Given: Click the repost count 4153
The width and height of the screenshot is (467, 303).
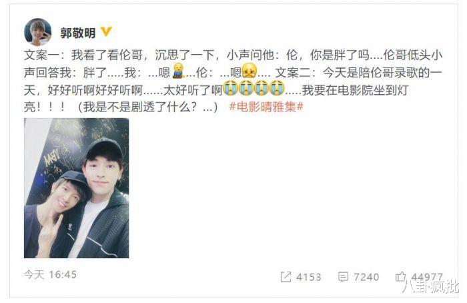Looking at the screenshot, I should (x=308, y=277).
